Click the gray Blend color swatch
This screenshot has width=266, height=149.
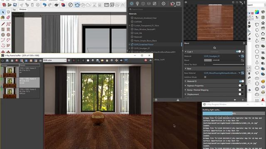[x=208, y=60]
